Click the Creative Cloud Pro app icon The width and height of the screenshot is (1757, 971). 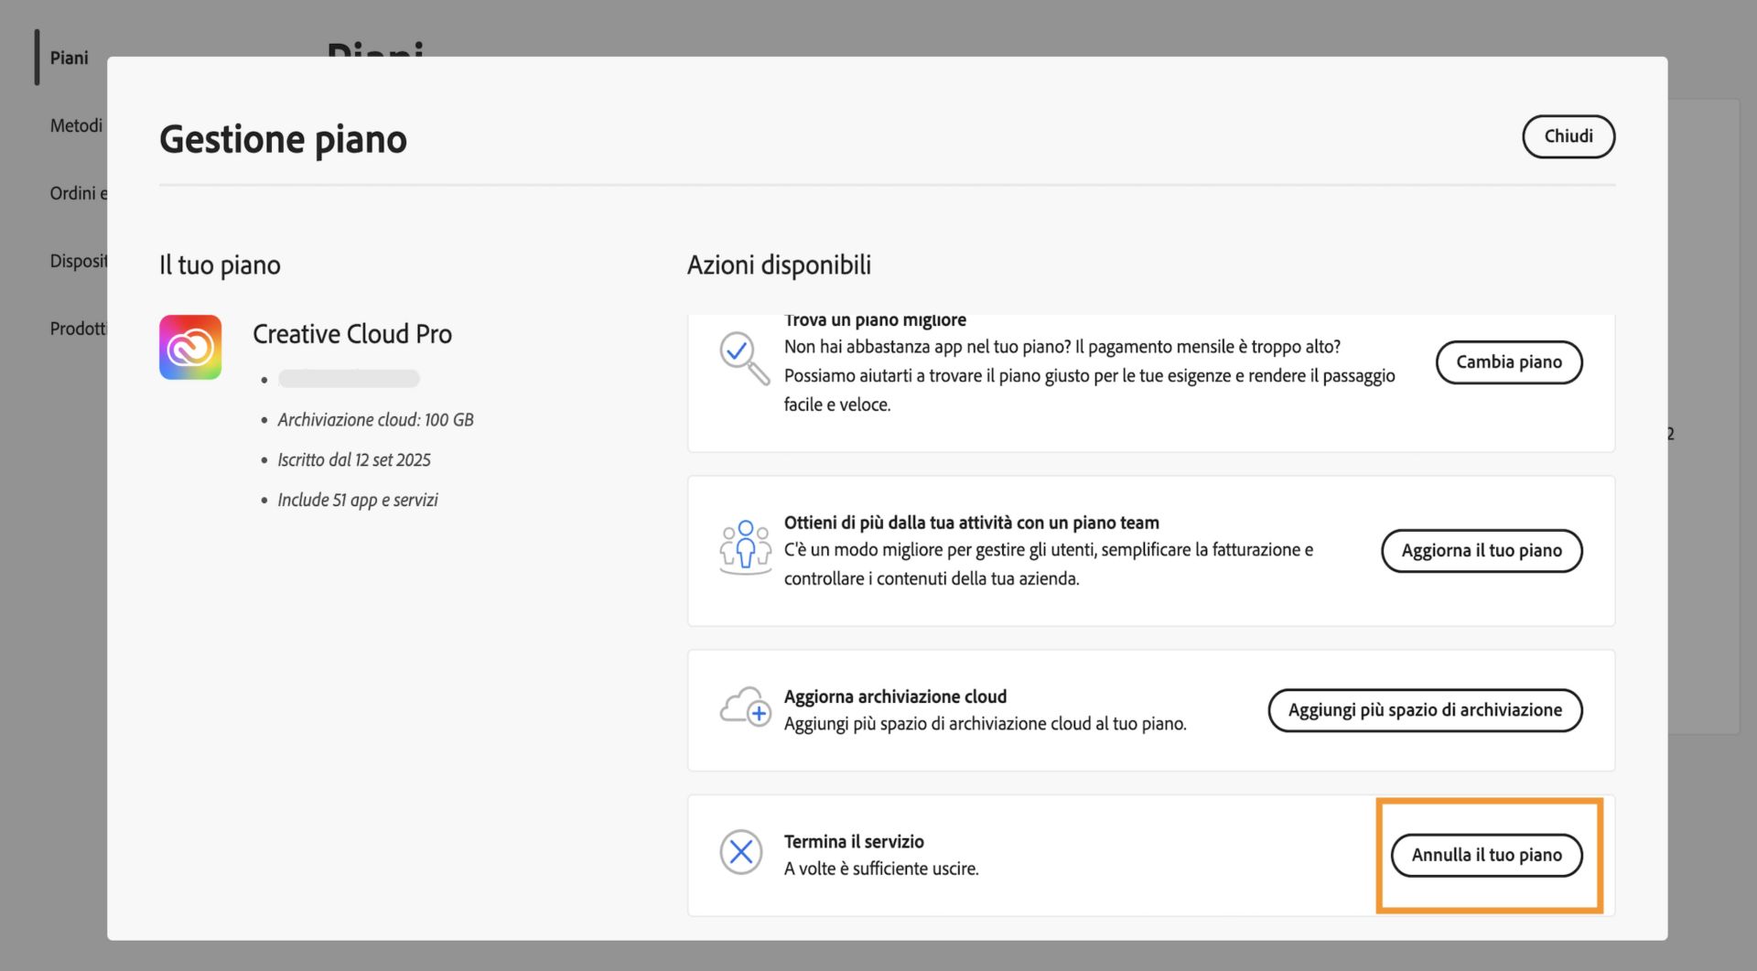190,348
